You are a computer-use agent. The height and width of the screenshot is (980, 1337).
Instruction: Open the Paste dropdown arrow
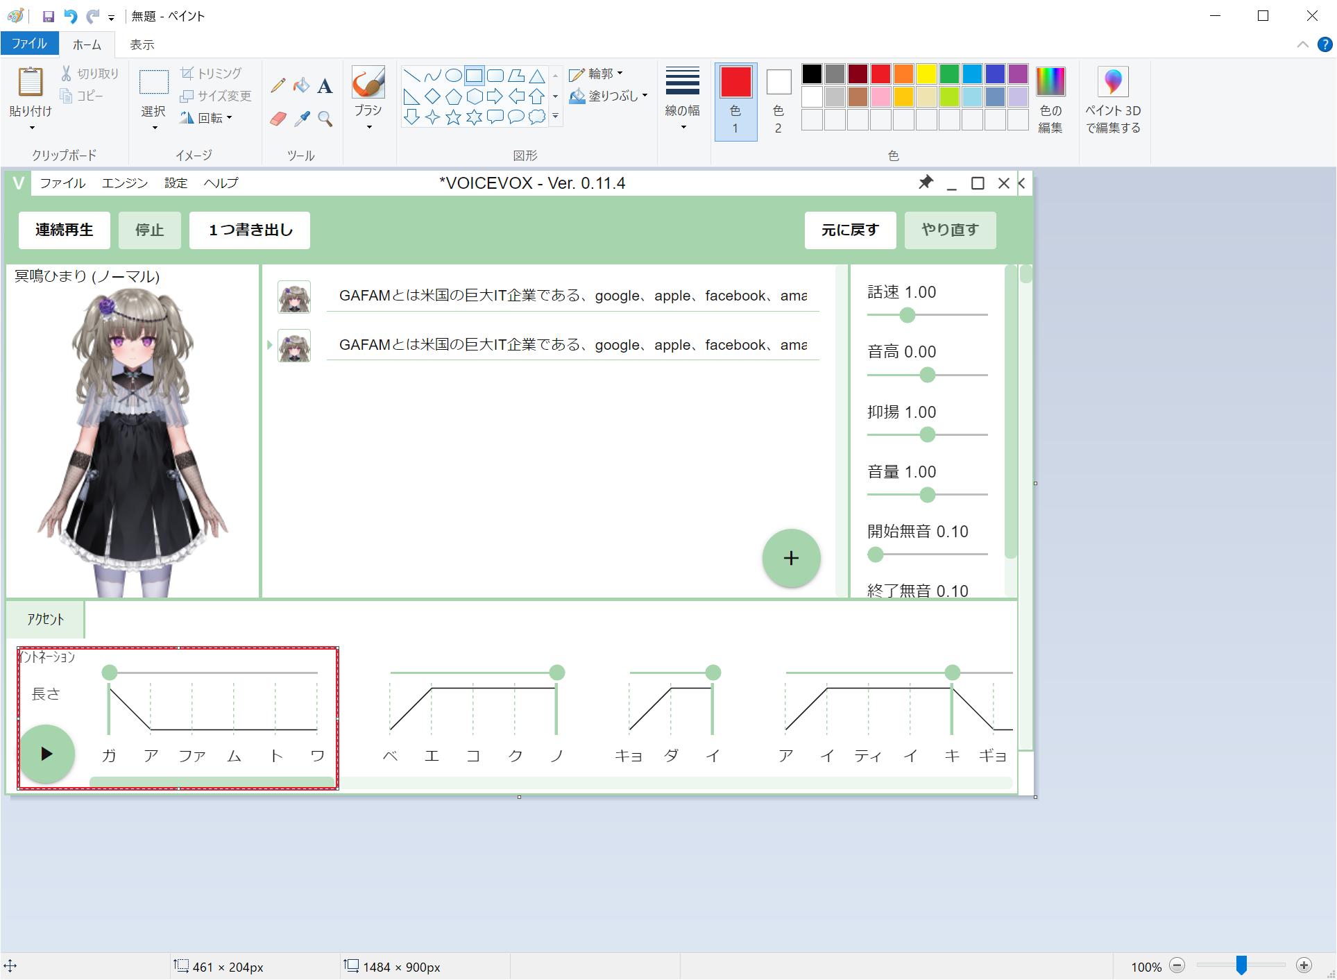pyautogui.click(x=31, y=128)
